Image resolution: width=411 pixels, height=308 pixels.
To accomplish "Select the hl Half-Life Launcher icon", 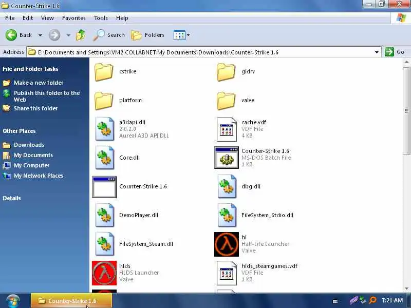I will point(227,244).
